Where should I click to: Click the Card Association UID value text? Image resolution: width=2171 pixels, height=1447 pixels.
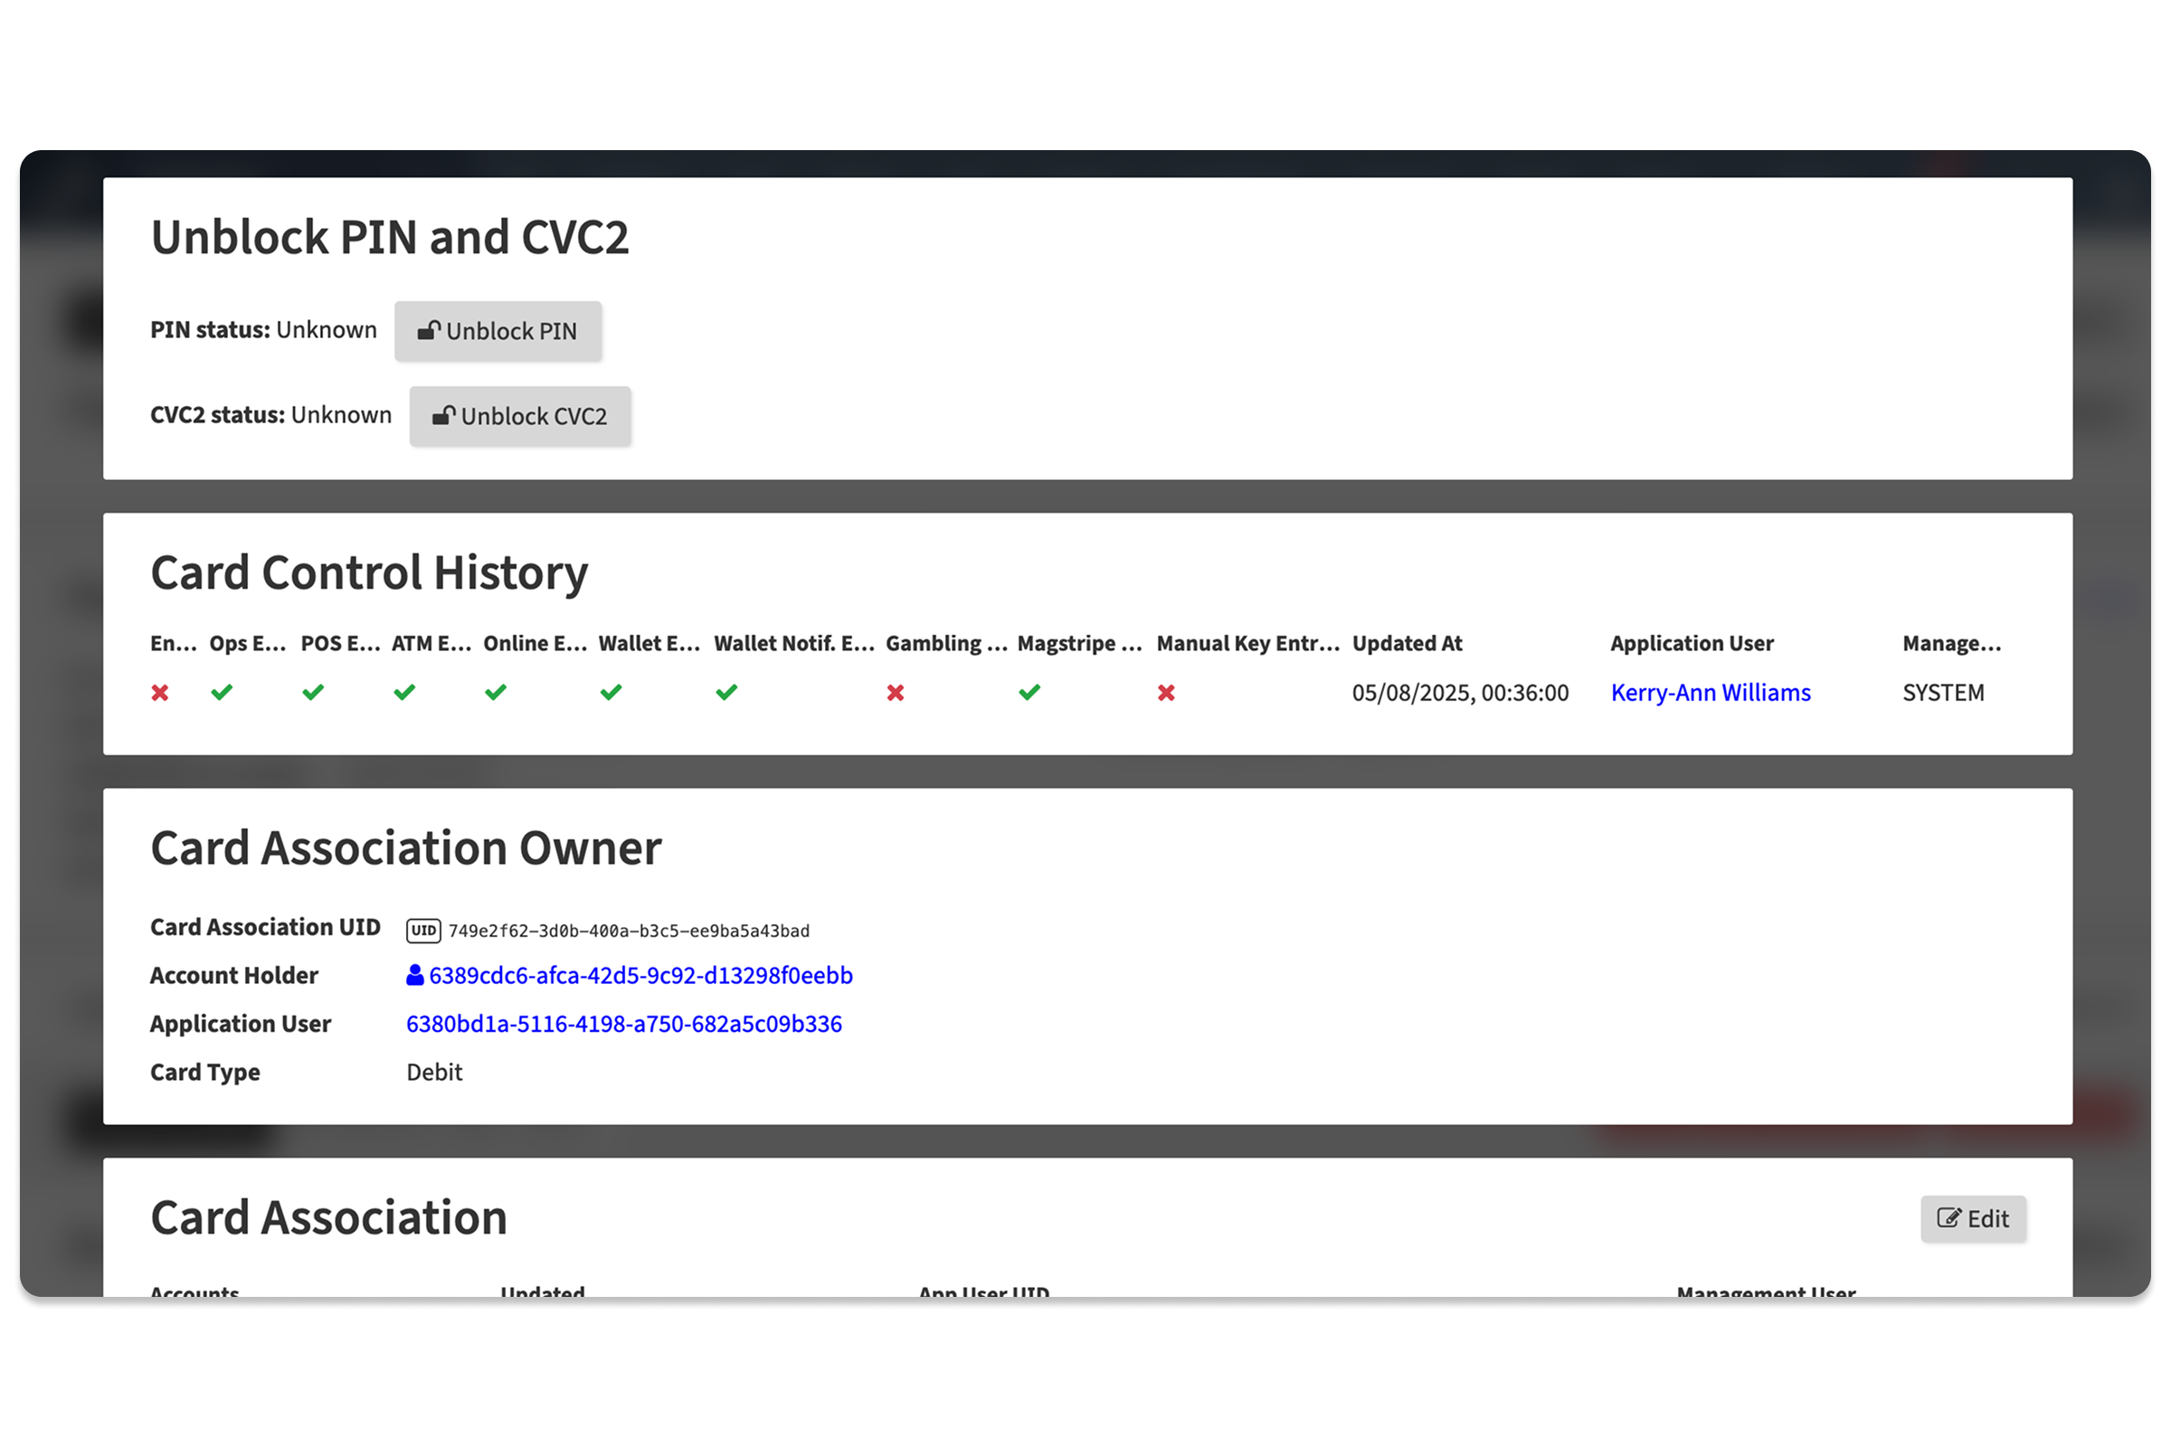(x=629, y=932)
